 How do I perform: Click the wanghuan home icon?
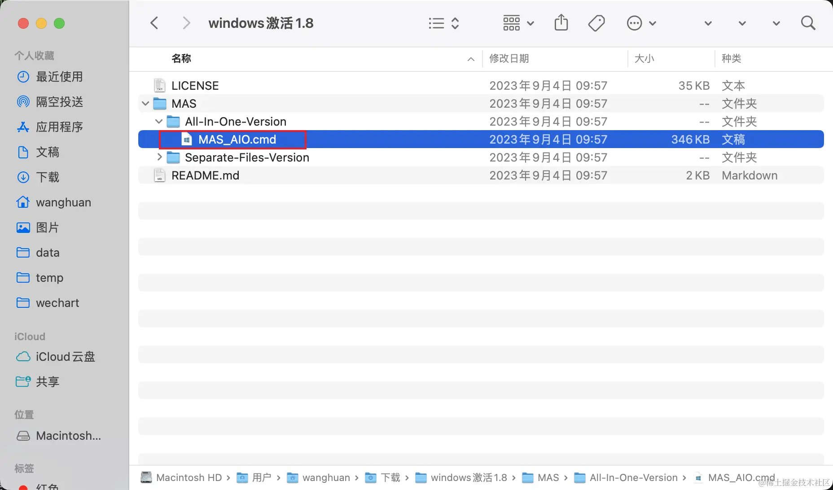(23, 202)
